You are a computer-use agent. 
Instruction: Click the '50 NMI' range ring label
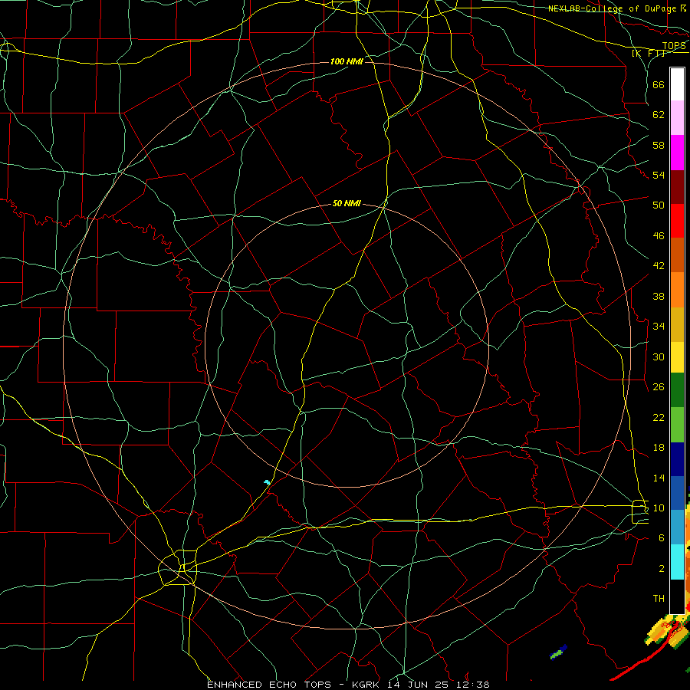tap(347, 203)
